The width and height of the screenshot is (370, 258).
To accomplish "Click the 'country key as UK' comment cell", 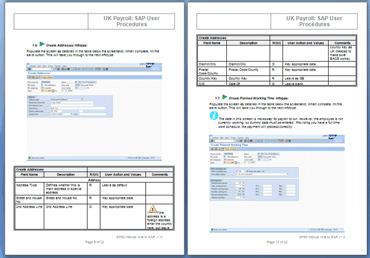I will point(342,53).
